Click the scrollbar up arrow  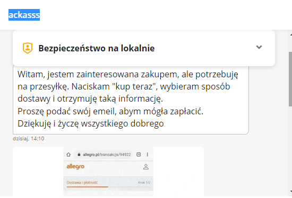coord(291,35)
